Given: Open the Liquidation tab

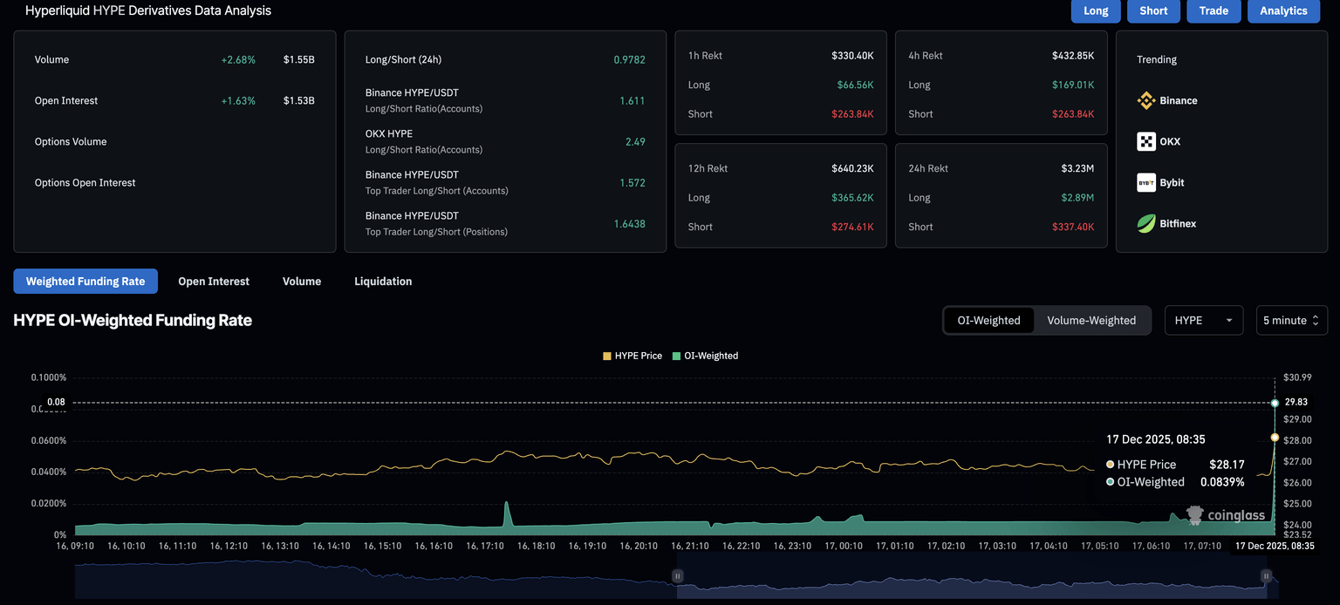Looking at the screenshot, I should (x=383, y=281).
